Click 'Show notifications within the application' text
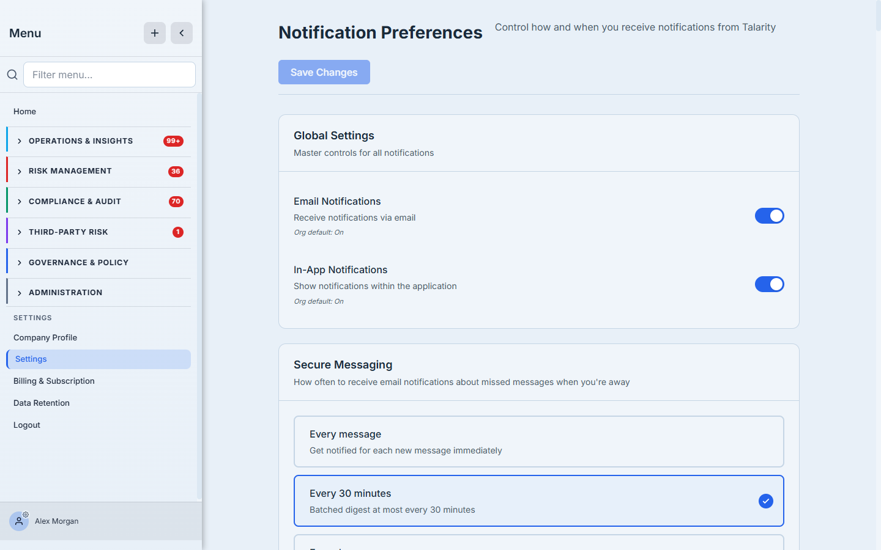This screenshot has height=550, width=881. point(376,286)
